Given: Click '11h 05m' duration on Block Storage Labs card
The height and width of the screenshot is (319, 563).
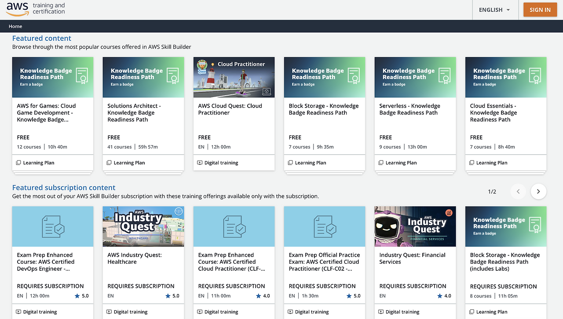Looking at the screenshot, I should tap(508, 296).
